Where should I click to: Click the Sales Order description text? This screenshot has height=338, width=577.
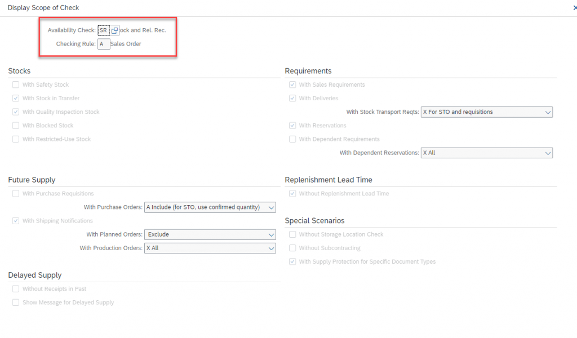click(126, 44)
